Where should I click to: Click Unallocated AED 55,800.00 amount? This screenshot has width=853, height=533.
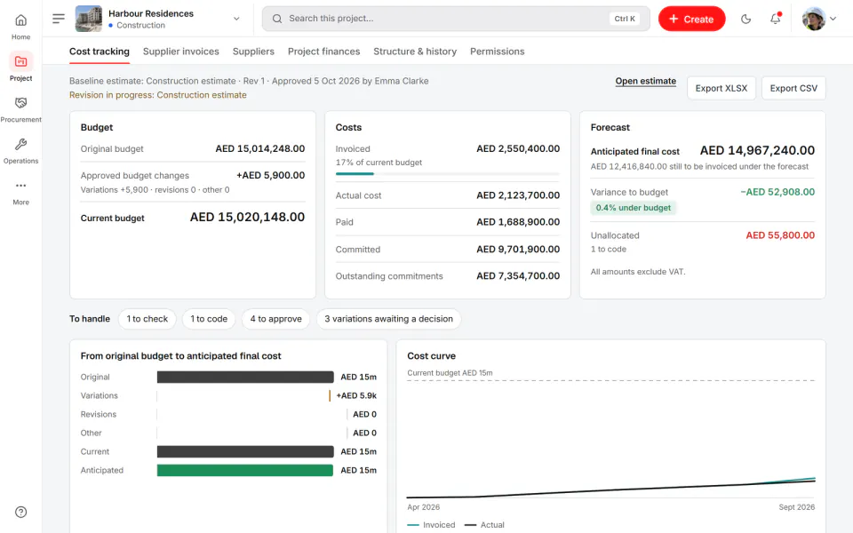(780, 235)
